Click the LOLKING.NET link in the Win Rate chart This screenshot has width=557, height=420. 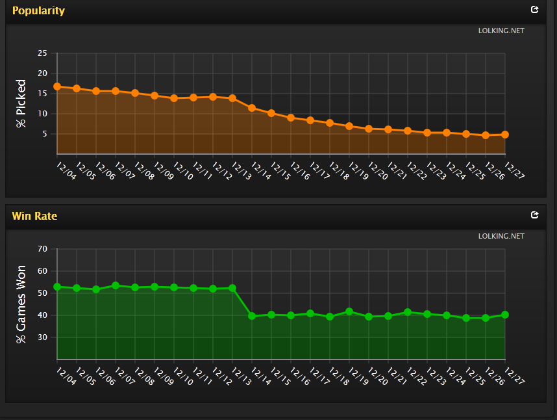click(x=501, y=236)
